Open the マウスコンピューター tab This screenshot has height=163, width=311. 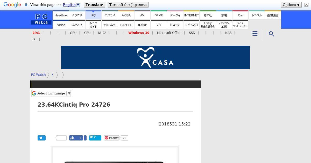click(x=240, y=25)
